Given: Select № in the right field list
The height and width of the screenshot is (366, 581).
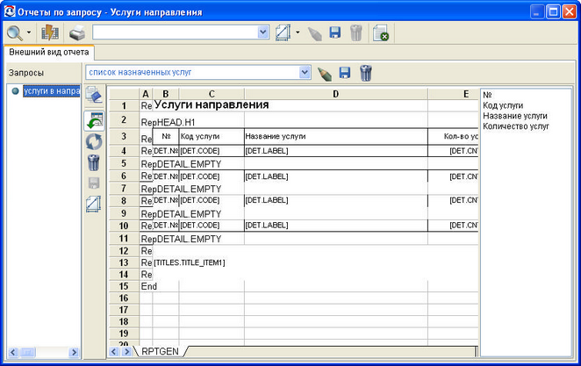Looking at the screenshot, I should [x=487, y=95].
